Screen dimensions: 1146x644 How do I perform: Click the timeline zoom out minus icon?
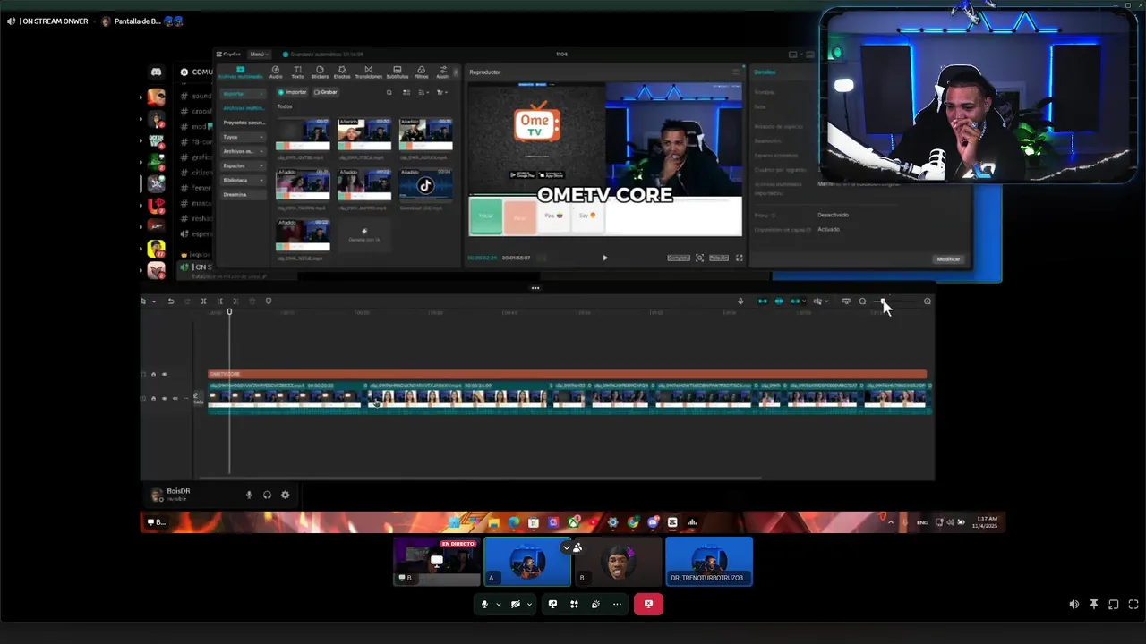coord(862,301)
